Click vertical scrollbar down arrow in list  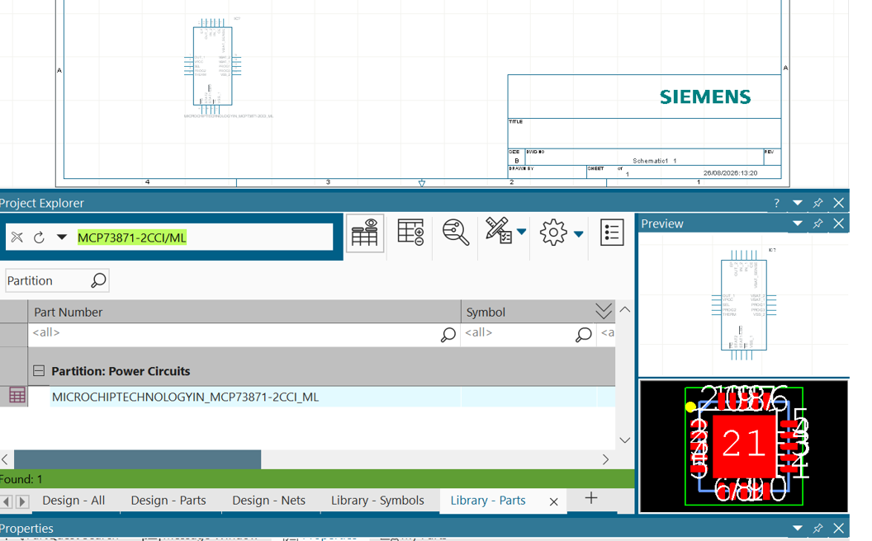click(625, 440)
